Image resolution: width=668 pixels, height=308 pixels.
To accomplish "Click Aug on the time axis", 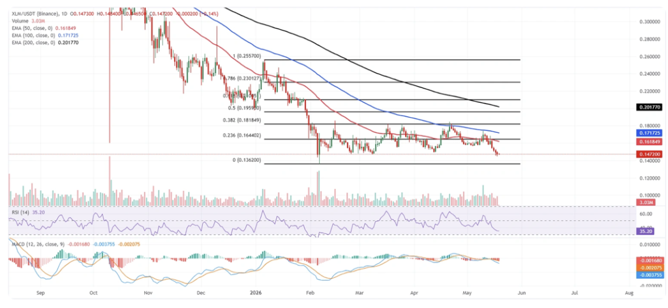I will tap(628, 293).
